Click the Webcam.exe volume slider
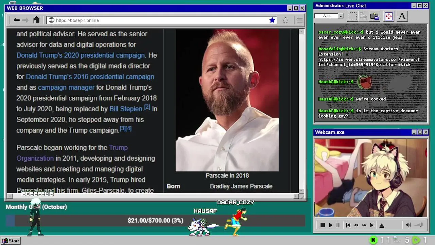 [x=419, y=225]
